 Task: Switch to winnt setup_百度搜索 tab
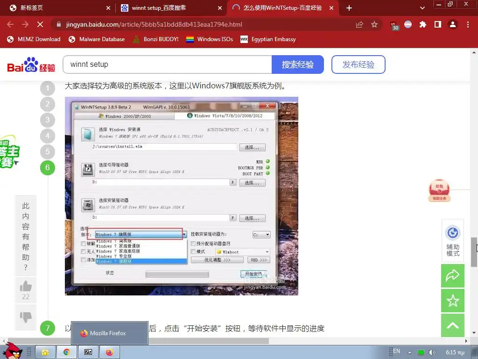(x=171, y=8)
